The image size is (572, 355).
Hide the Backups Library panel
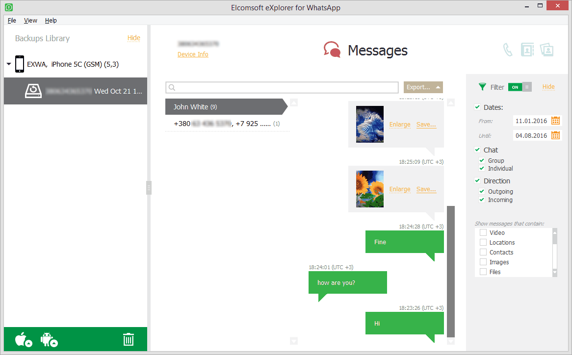(133, 38)
